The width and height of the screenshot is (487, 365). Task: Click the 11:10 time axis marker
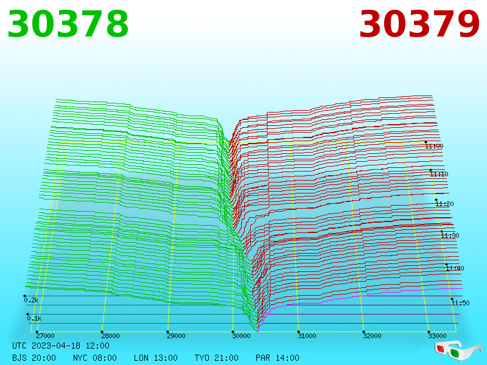pyautogui.click(x=439, y=174)
